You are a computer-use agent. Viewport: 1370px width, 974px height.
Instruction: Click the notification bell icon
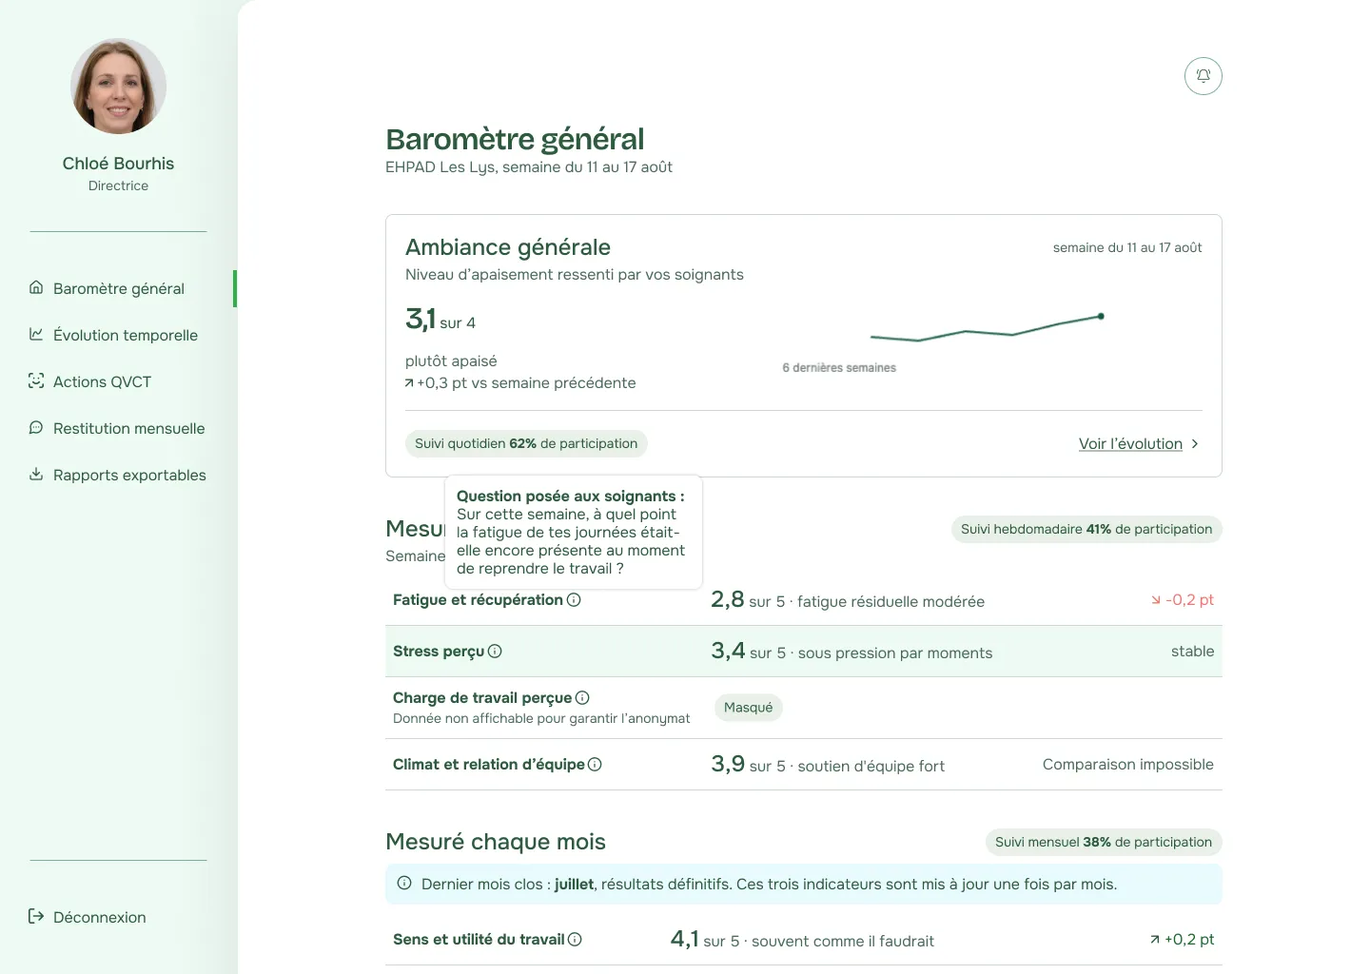[1203, 76]
